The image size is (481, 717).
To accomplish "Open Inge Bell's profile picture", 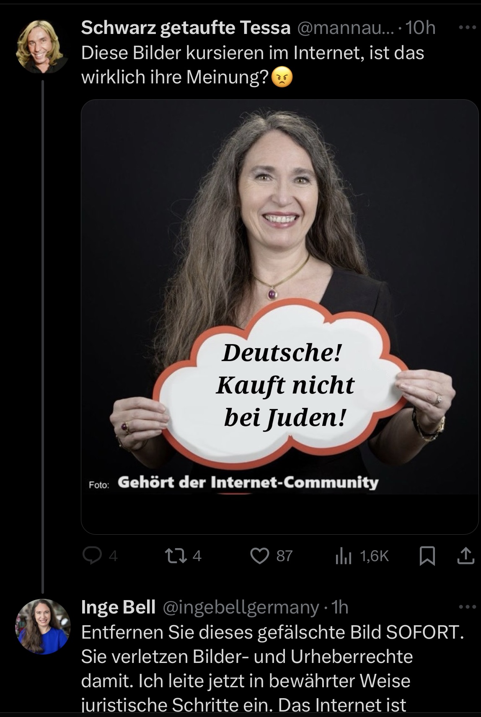I will [x=42, y=627].
